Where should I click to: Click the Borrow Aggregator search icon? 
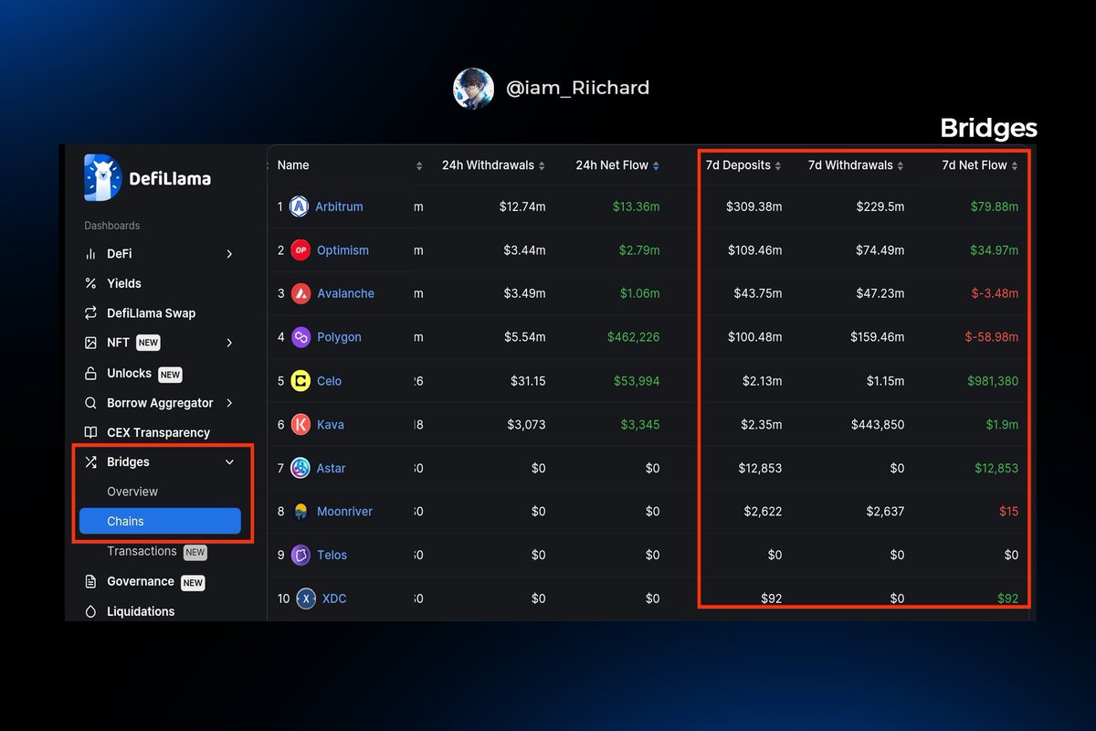coord(90,403)
